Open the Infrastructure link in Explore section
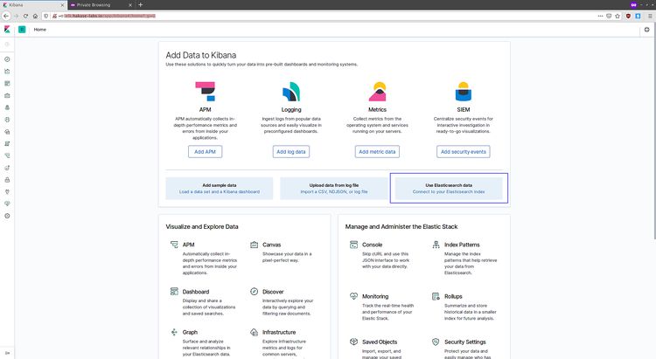The image size is (656, 359). [x=279, y=332]
